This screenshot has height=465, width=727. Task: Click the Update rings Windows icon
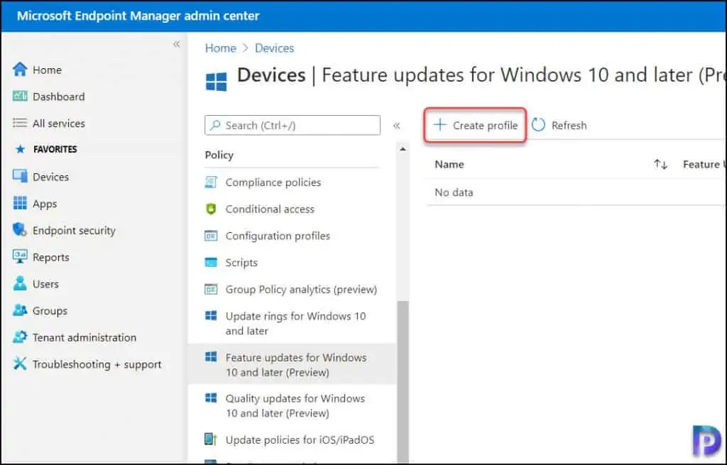pyautogui.click(x=211, y=316)
